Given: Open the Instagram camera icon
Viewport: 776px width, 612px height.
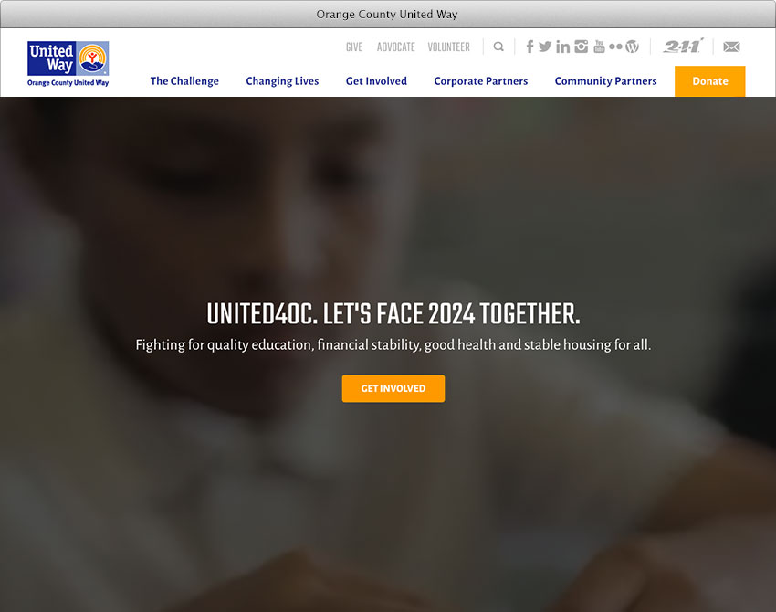Looking at the screenshot, I should (x=581, y=47).
